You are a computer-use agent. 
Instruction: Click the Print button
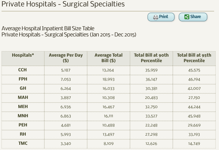pyautogui.click(x=161, y=17)
